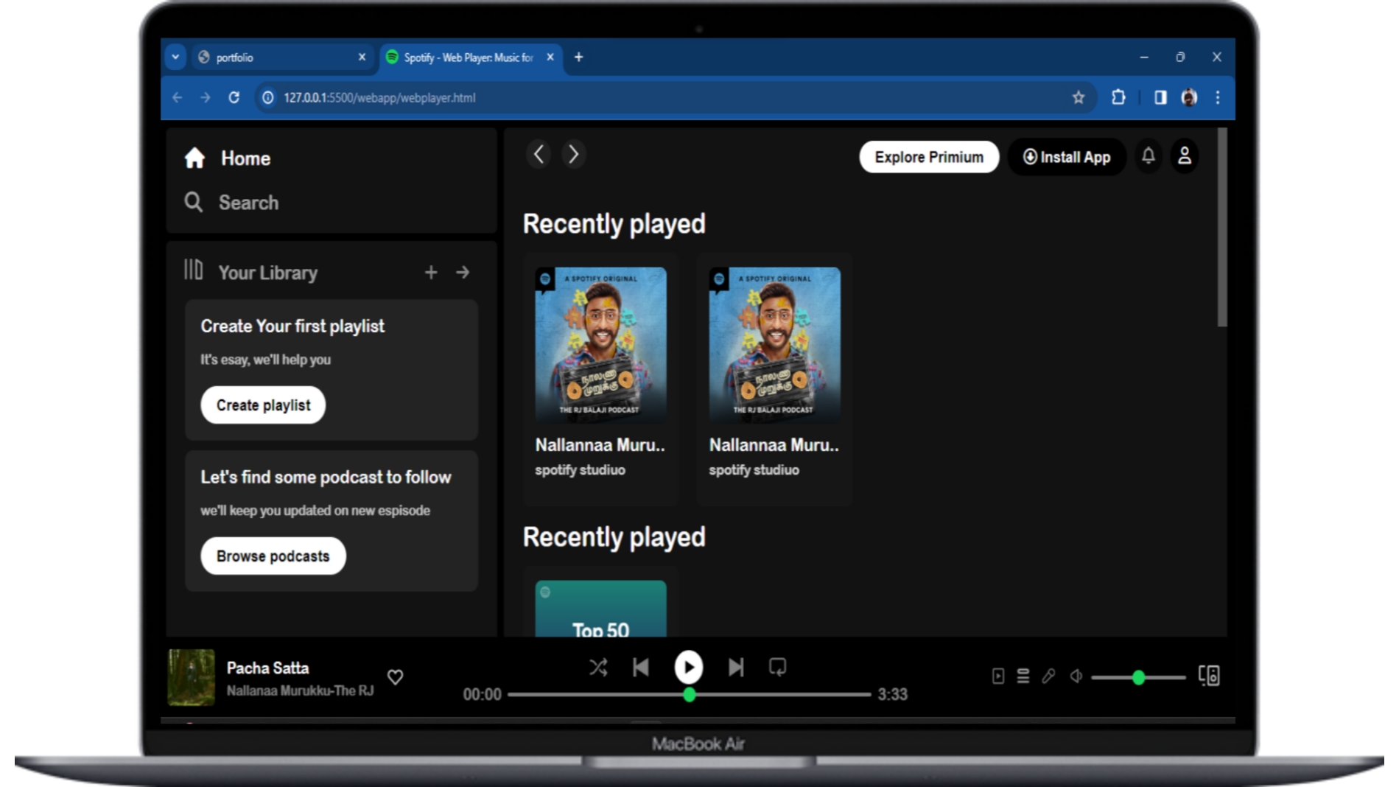This screenshot has width=1399, height=787.
Task: Click Nallanaa Murukku-The RJ artist text
Action: [x=300, y=690]
